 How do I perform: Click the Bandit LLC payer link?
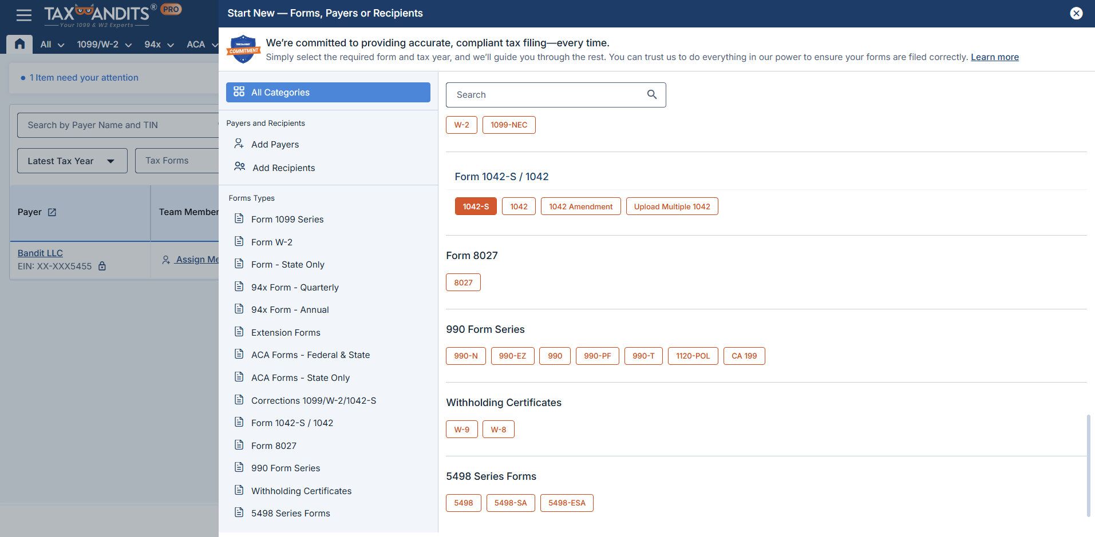pyautogui.click(x=40, y=253)
